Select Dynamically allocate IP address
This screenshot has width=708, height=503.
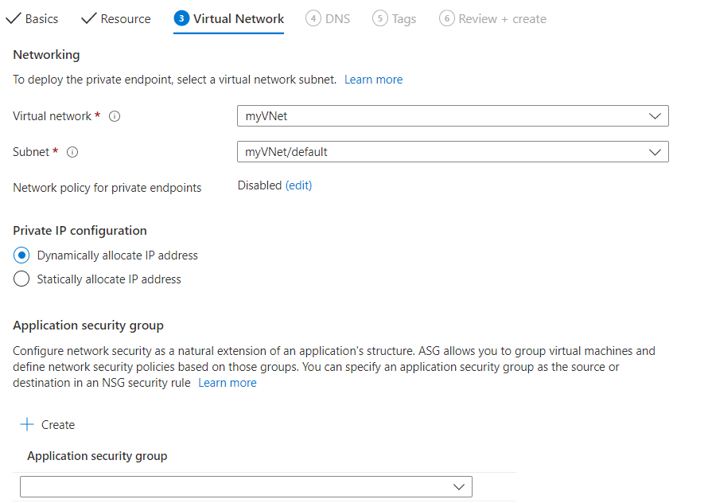[21, 255]
